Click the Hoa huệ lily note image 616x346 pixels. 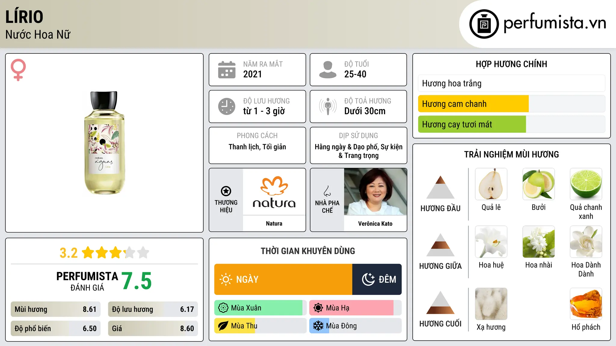tap(491, 242)
